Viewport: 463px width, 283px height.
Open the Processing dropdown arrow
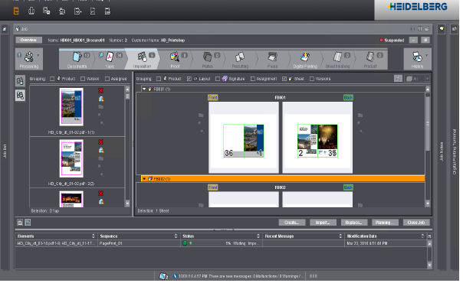(x=38, y=55)
